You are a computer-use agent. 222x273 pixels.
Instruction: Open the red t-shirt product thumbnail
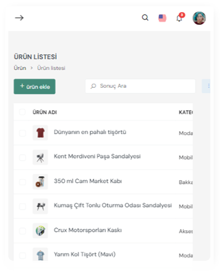click(41, 133)
